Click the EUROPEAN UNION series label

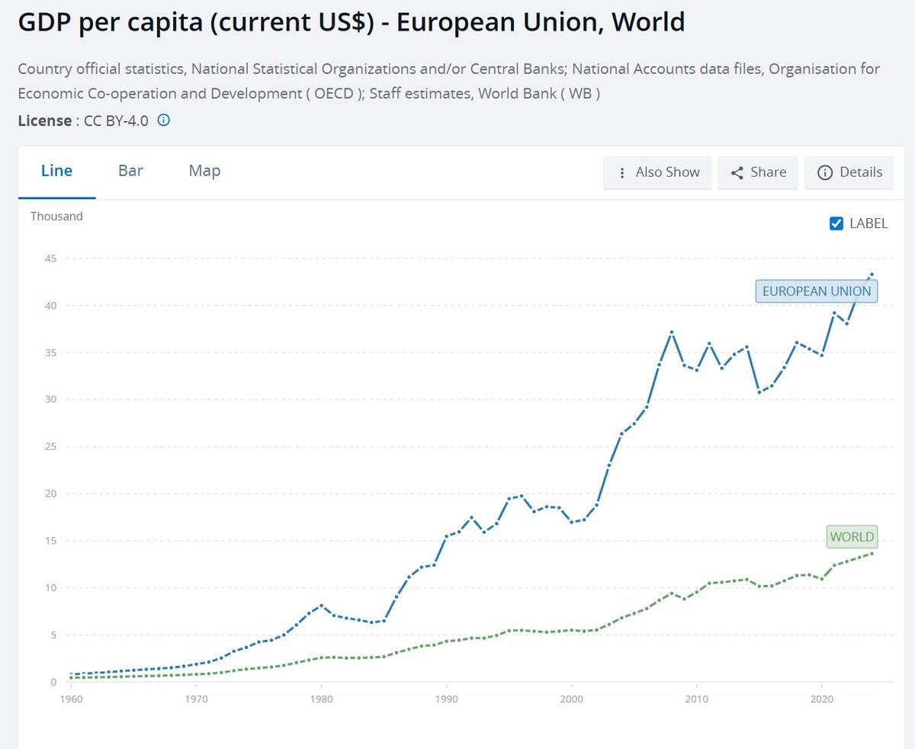(x=817, y=291)
